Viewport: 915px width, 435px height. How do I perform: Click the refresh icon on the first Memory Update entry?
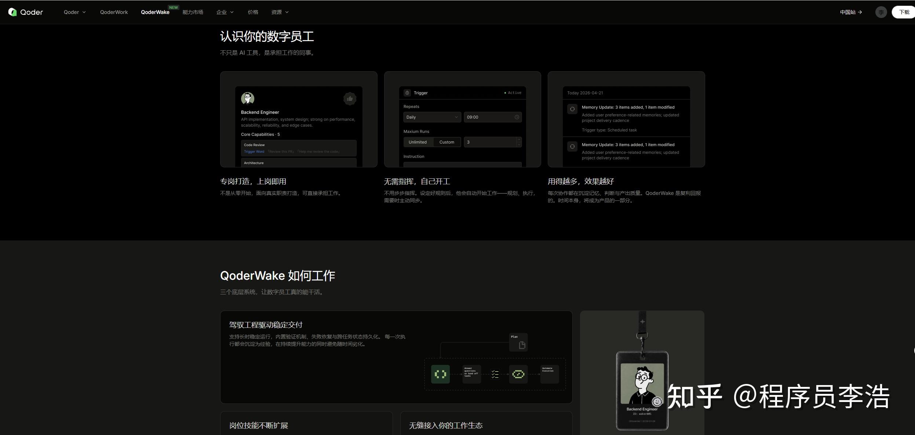572,109
